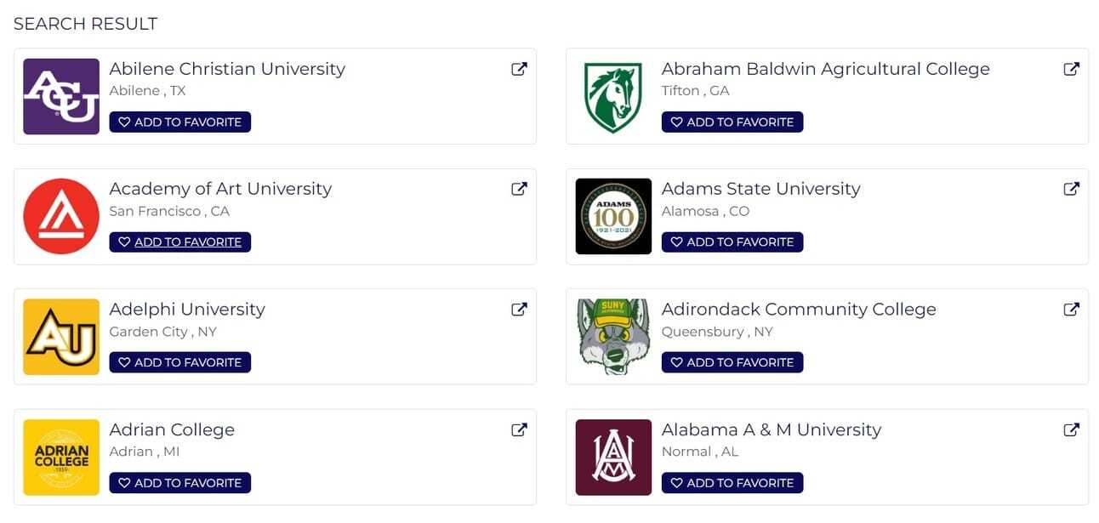Open external link for Alabama A & M University
Screen dimensions: 1099x523
click(x=1072, y=429)
